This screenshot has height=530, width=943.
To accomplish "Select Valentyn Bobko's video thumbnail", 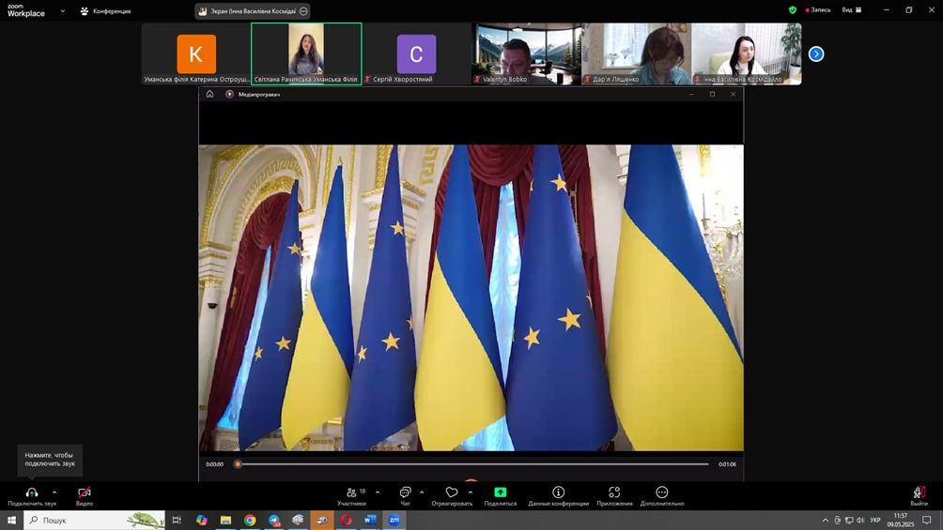I will pos(526,54).
